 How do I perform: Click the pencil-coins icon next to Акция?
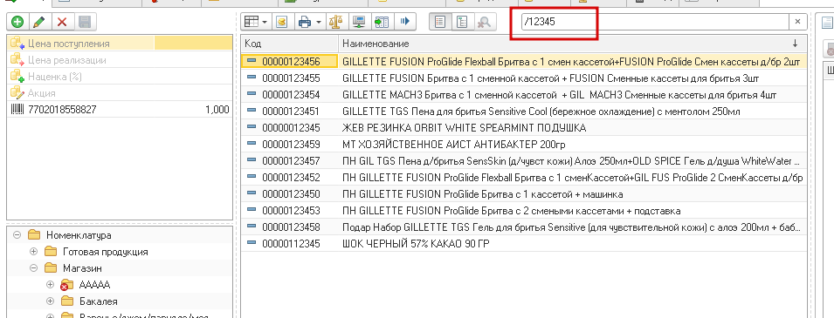(17, 93)
